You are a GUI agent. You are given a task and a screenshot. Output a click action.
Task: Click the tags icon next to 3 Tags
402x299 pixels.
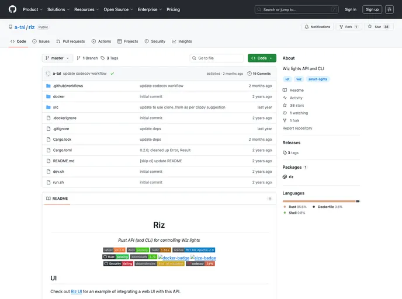[103, 58]
